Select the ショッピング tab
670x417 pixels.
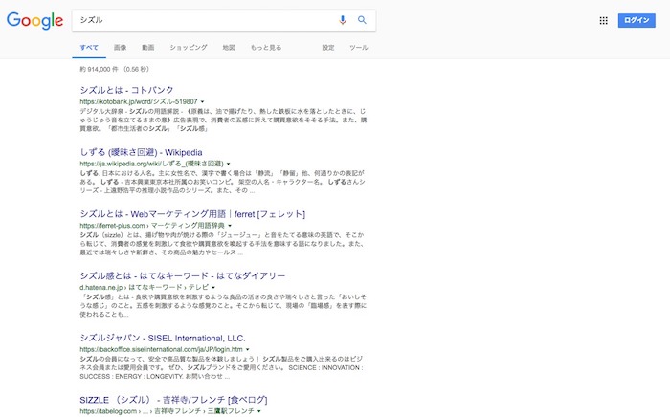pos(188,47)
